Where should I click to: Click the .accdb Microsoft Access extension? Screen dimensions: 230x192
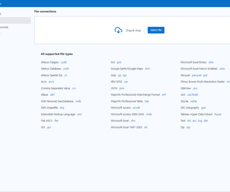(136, 108)
